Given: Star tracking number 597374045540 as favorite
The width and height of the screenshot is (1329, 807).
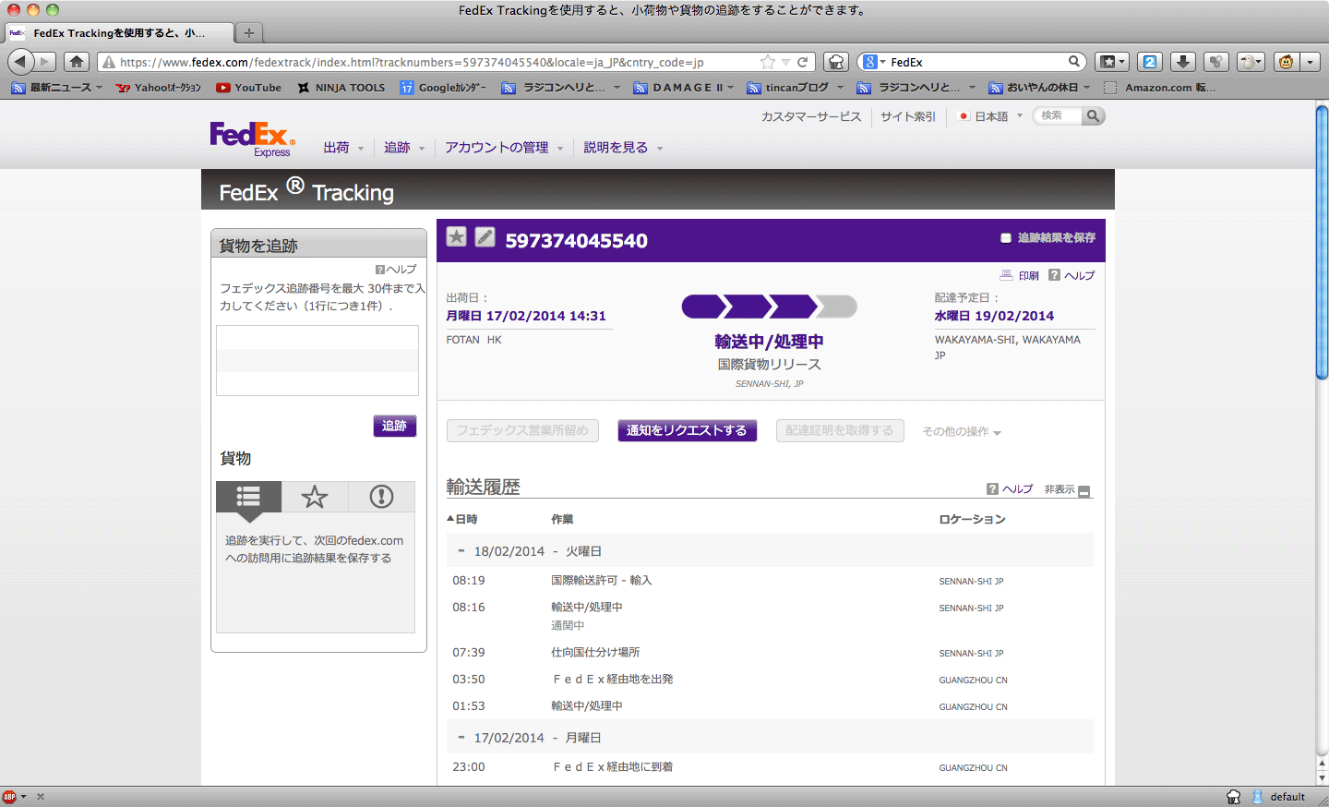Looking at the screenshot, I should tap(456, 237).
